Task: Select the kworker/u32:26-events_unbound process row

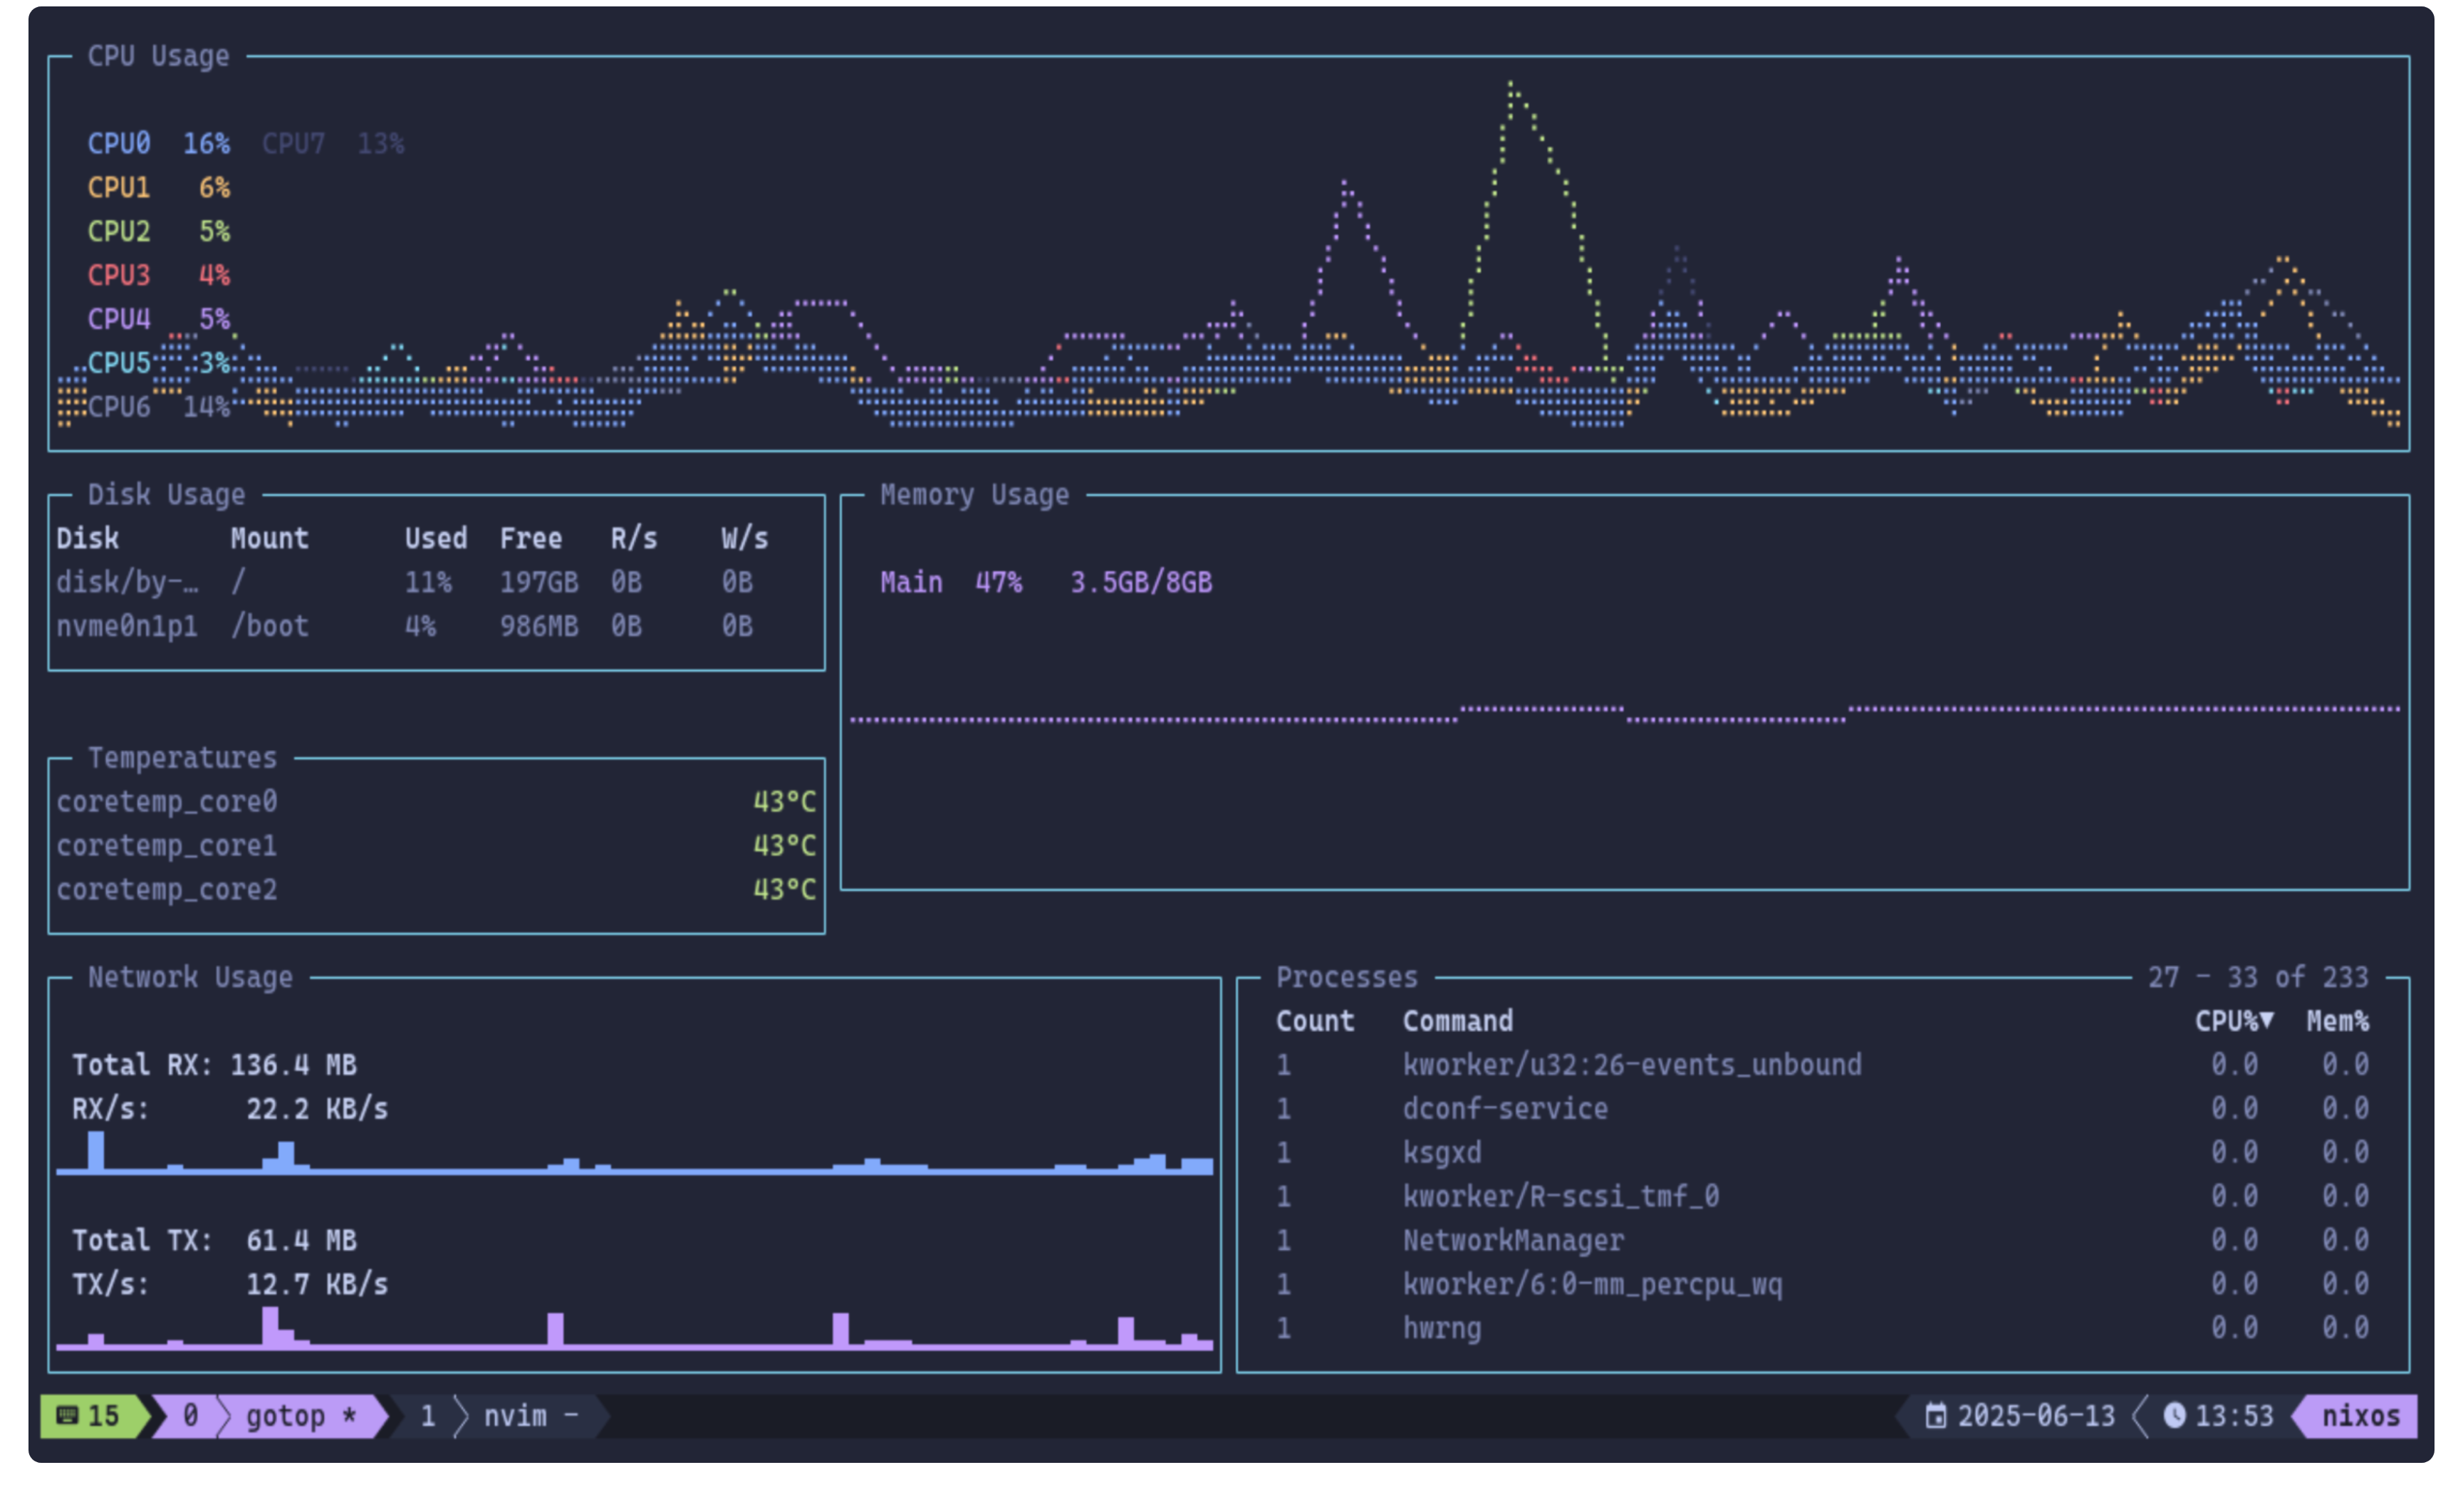Action: (1822, 1064)
